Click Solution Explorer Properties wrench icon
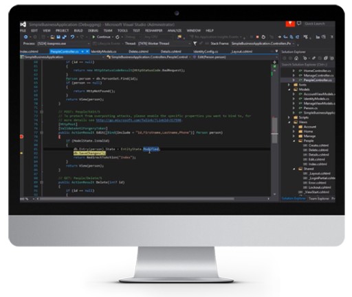This screenshot has width=352, height=297. (x=313, y=58)
